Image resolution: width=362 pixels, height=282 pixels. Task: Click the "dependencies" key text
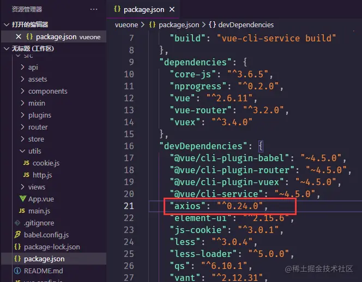195,62
